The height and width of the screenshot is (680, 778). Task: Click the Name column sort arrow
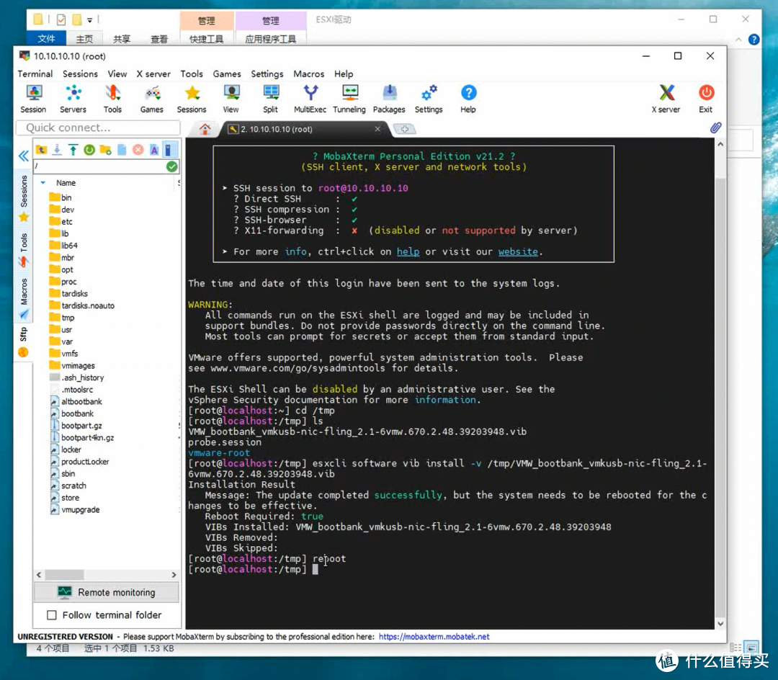point(43,183)
